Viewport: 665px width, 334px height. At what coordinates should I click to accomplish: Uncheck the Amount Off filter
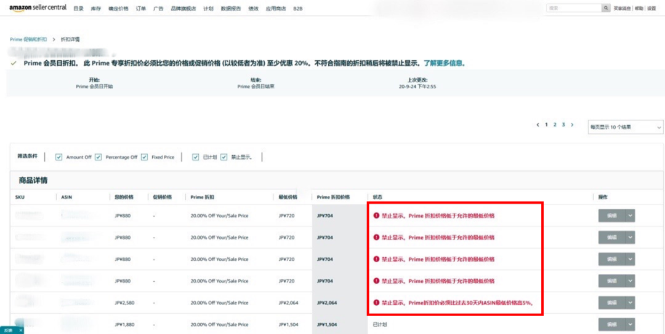pyautogui.click(x=59, y=157)
